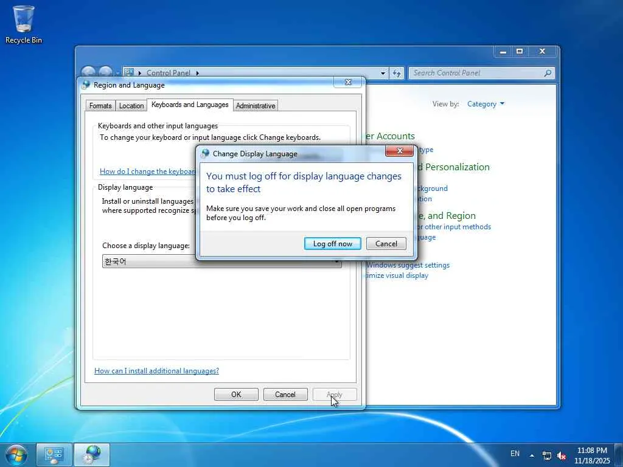Open the Personalization category heading
Image resolution: width=623 pixels, height=467 pixels.
[453, 167]
